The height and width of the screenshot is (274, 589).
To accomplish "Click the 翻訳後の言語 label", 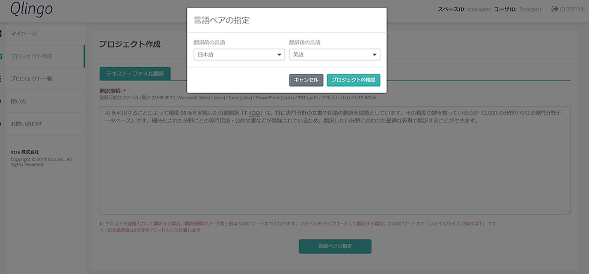I will tap(305, 43).
